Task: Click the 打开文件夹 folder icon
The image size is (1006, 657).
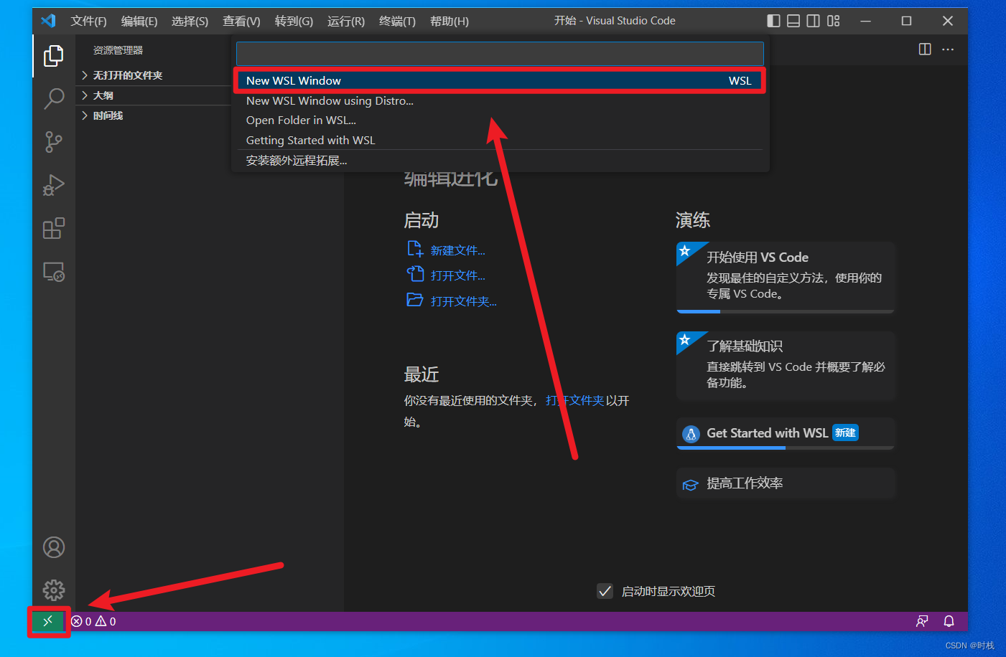Action: 415,300
